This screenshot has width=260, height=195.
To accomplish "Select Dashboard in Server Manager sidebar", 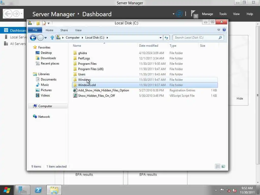I will [x=13, y=30].
